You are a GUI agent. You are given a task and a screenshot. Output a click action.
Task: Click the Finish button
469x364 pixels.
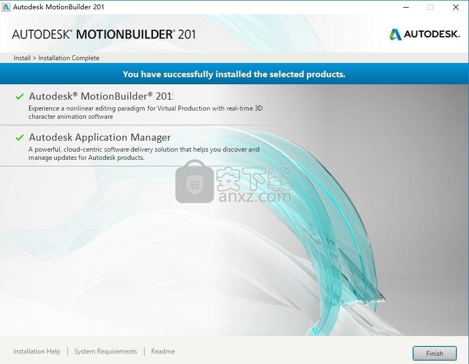[434, 353]
